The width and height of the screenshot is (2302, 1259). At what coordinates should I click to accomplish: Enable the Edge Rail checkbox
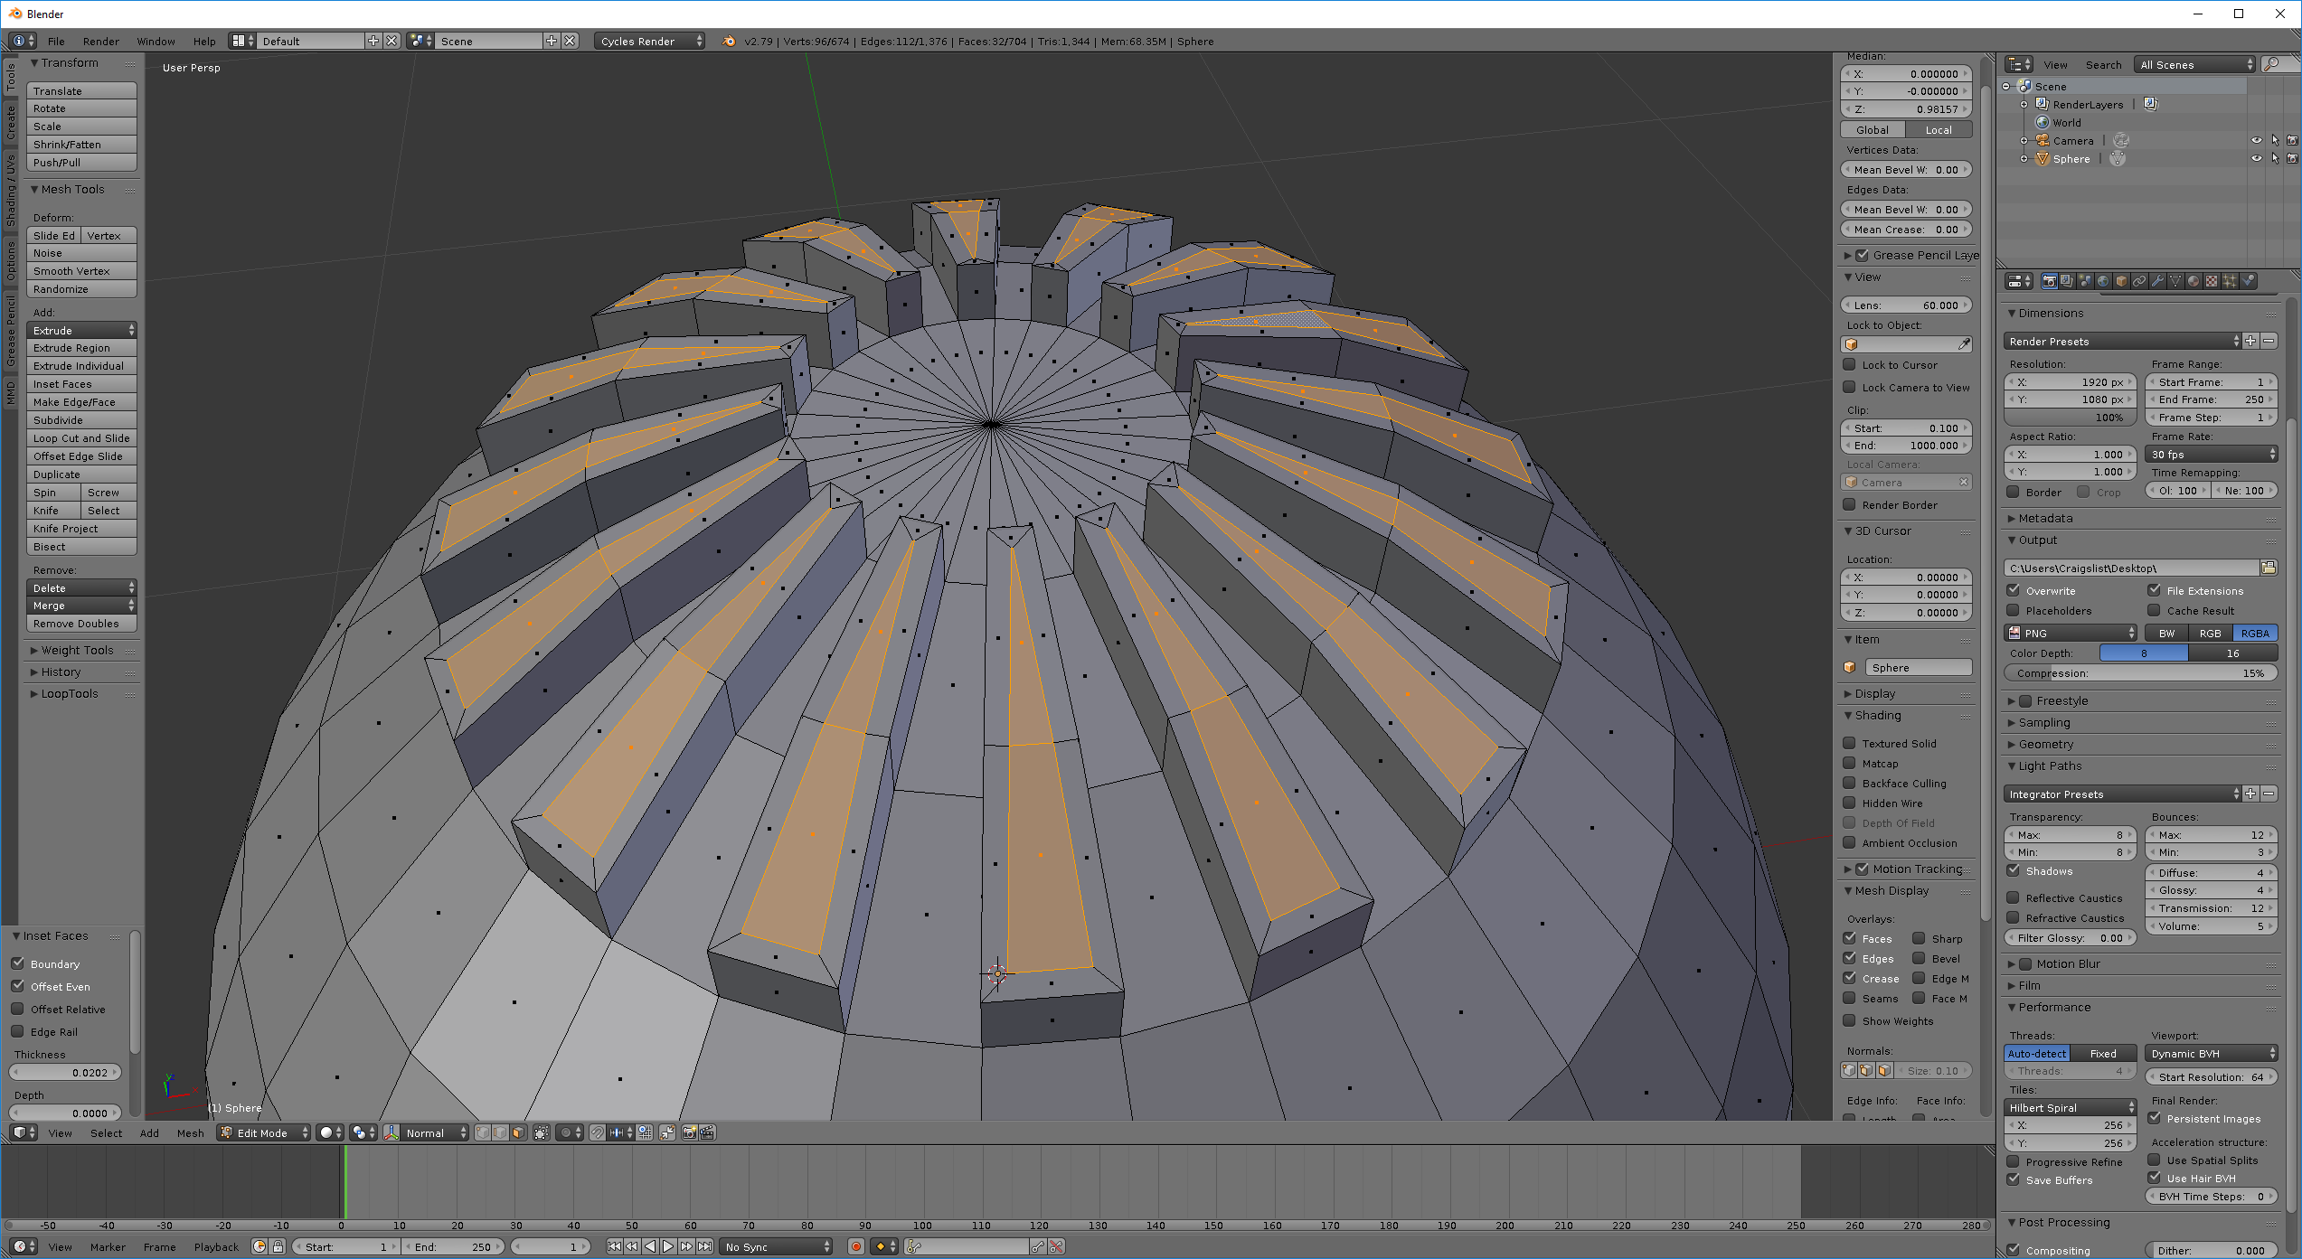pyautogui.click(x=17, y=1031)
